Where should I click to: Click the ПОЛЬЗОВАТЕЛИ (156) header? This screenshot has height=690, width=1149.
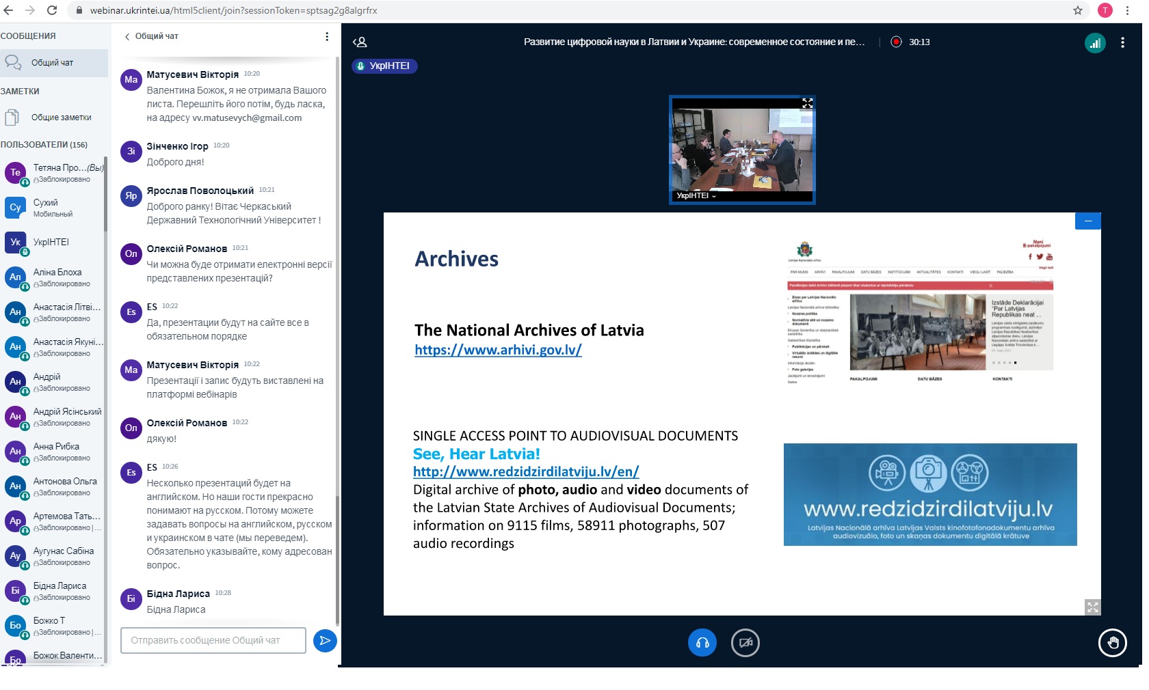click(x=44, y=145)
